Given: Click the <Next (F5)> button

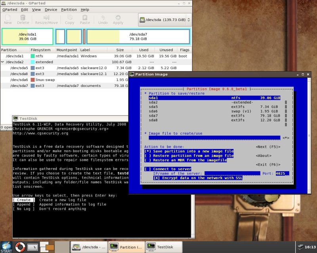Looking at the screenshot, I should click(268, 147).
